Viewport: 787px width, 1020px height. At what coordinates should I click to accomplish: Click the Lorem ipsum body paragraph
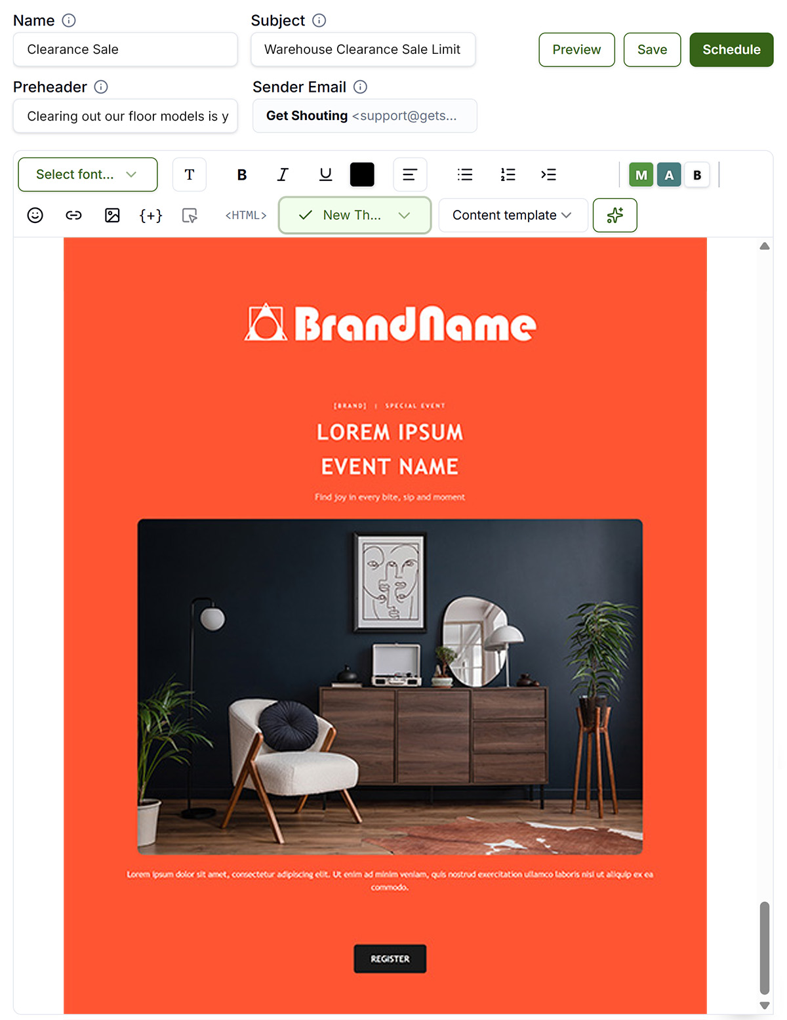pyautogui.click(x=390, y=881)
